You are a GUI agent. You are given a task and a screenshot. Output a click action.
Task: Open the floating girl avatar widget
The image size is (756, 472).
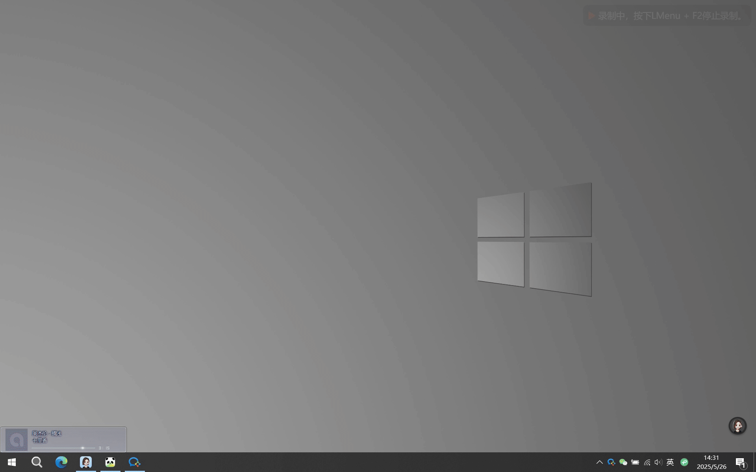pos(737,426)
